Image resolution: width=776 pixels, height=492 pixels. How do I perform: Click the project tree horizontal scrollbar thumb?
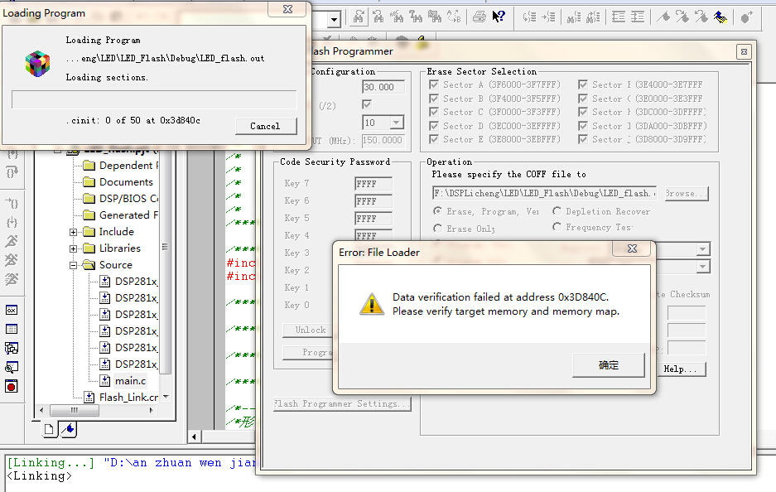coord(75,410)
